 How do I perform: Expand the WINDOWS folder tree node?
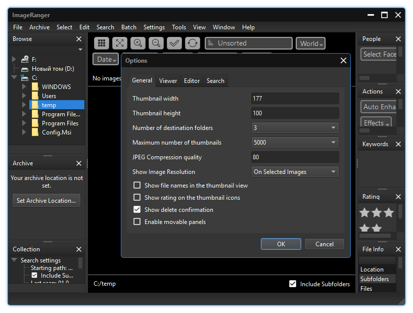click(x=24, y=87)
